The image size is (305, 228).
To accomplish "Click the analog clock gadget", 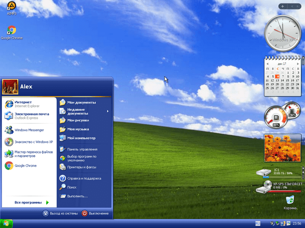I will point(283,33).
